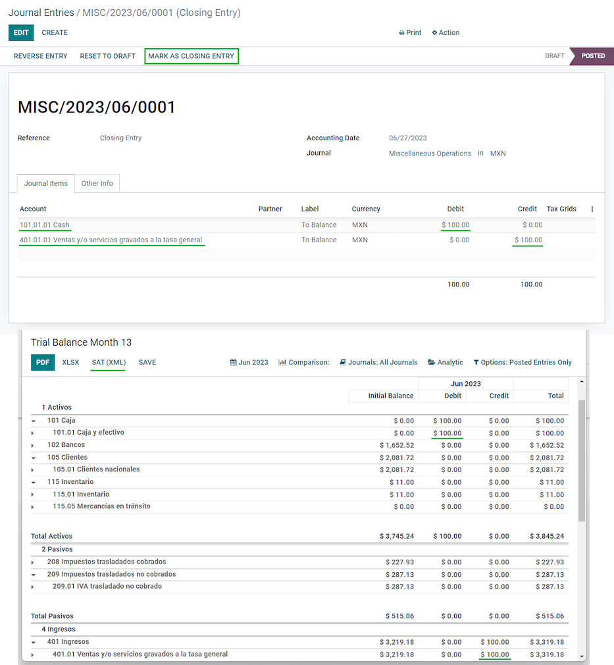Image resolution: width=614 pixels, height=665 pixels.
Task: Open the Miscellaneous Operations journal link
Action: [x=430, y=153]
